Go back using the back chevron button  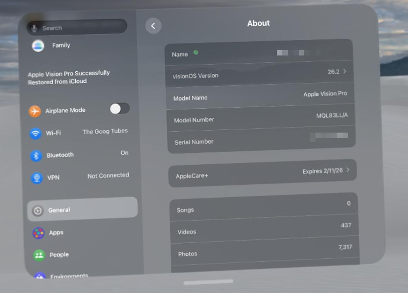[x=153, y=26]
